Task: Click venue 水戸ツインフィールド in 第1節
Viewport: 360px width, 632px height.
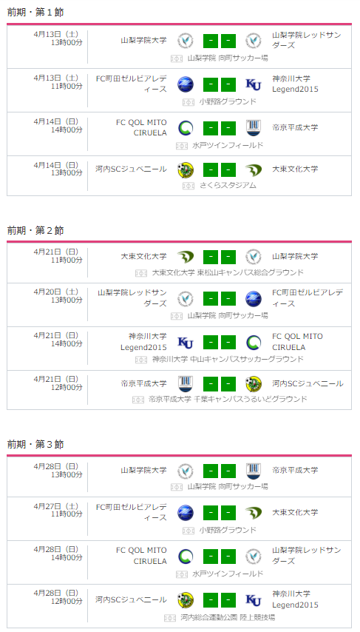Action: [228, 145]
